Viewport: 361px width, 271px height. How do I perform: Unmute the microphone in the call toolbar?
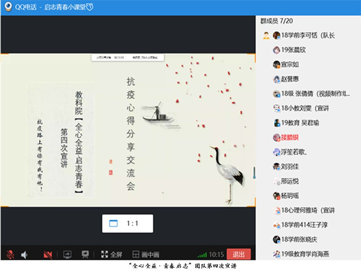(x=10, y=254)
